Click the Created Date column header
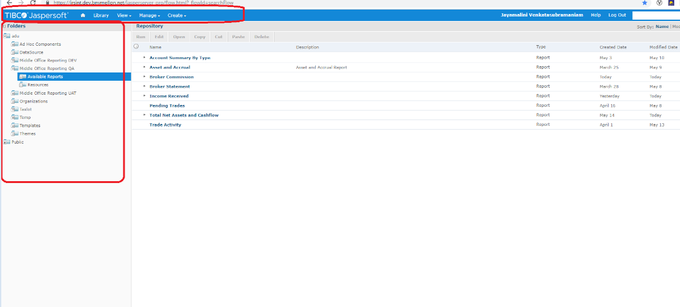The image size is (680, 307). click(x=613, y=47)
